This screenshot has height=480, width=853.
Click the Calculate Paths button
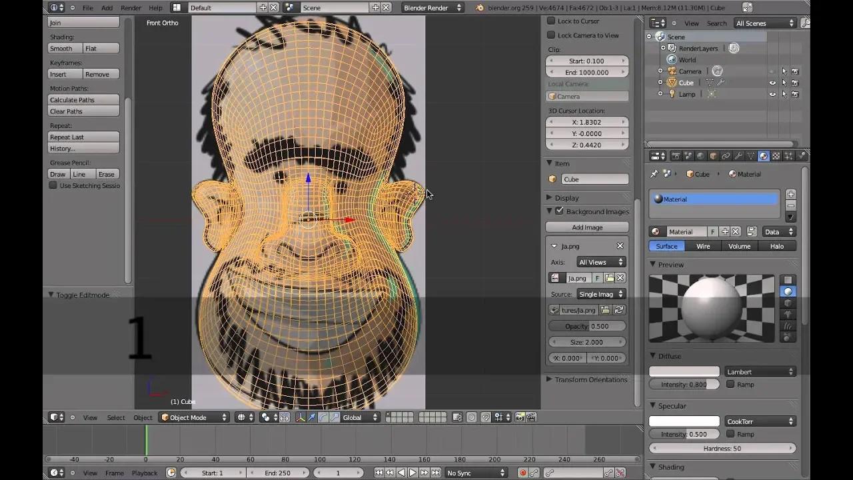tap(83, 99)
